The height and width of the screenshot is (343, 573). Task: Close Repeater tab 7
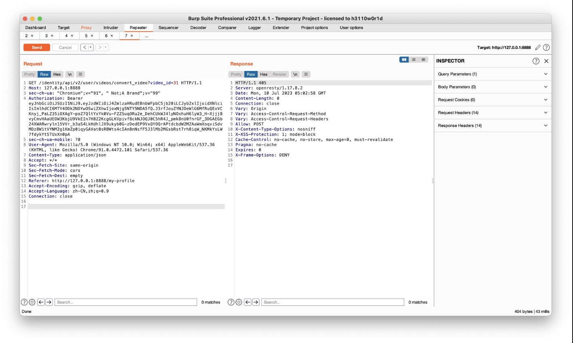[x=132, y=36]
